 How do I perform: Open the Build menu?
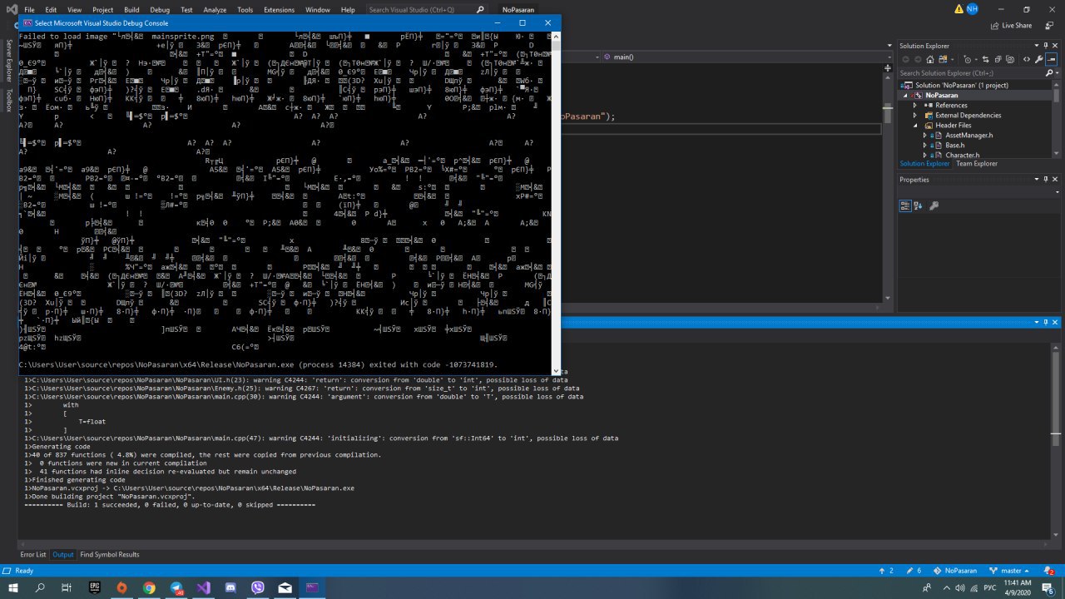(131, 10)
